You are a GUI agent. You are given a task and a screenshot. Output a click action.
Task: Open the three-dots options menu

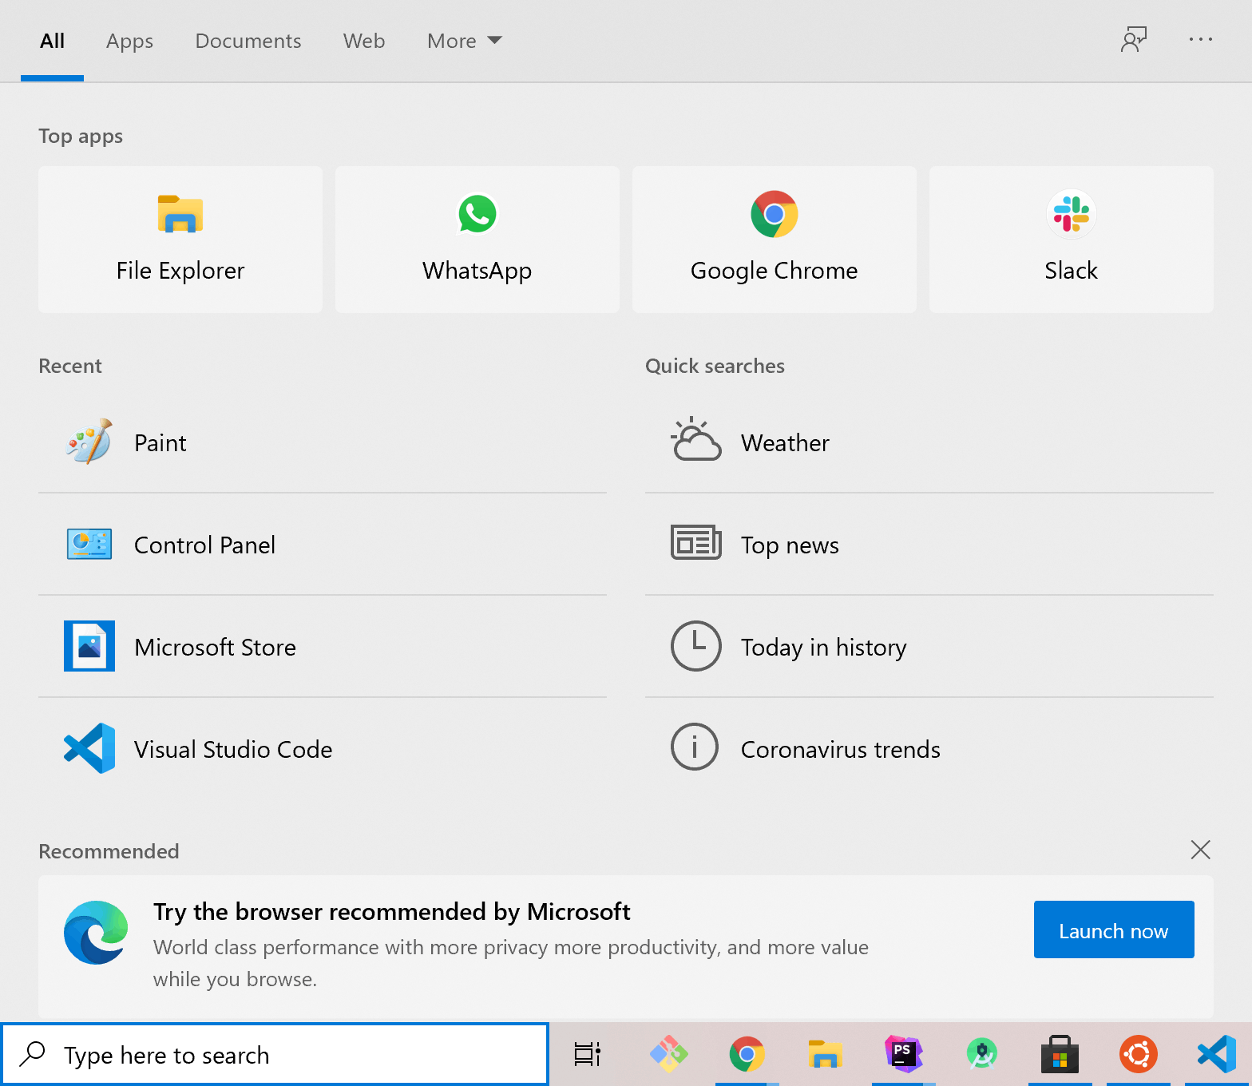click(1201, 39)
